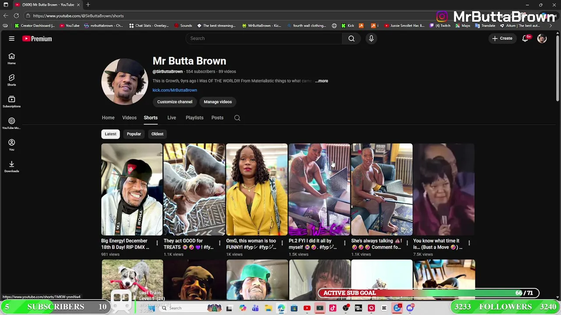Play the They act GOOD for TREATS thumbnail

194,189
